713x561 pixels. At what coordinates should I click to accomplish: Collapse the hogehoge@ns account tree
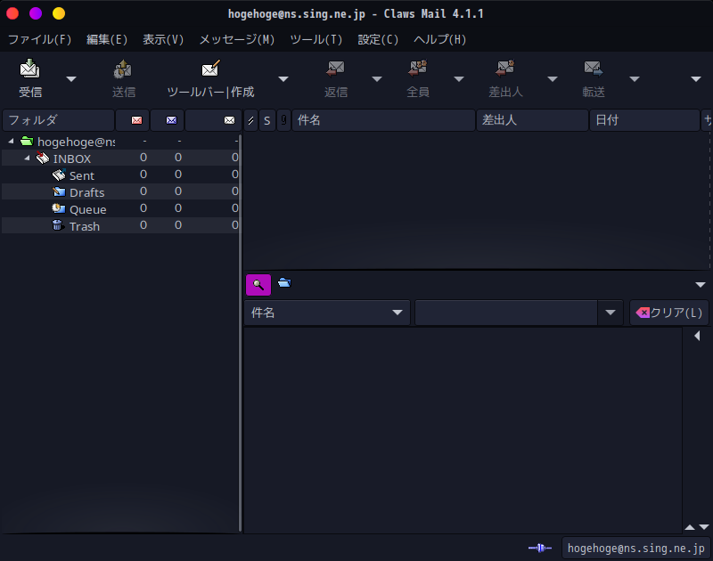pyautogui.click(x=11, y=142)
